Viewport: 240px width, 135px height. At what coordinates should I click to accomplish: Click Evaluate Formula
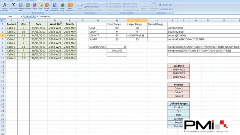131,10
